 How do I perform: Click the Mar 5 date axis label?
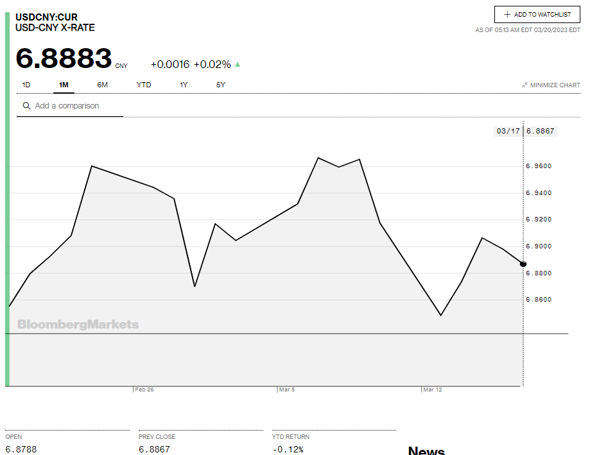click(287, 390)
